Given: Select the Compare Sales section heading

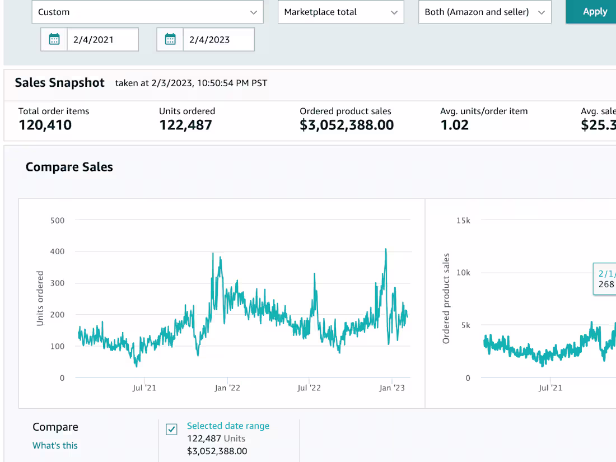Looking at the screenshot, I should coord(69,167).
